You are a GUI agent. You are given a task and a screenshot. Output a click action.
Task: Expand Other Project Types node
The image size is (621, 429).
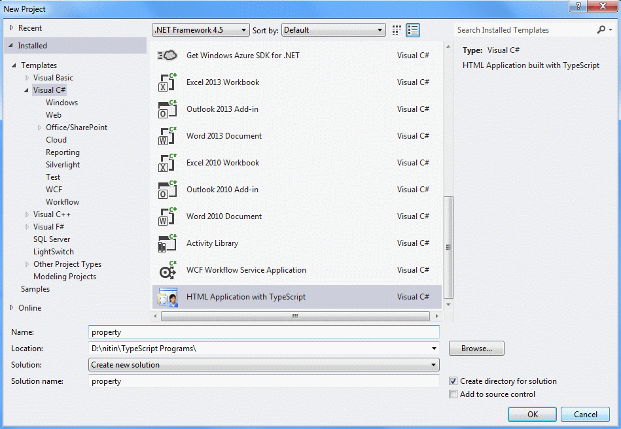(27, 264)
